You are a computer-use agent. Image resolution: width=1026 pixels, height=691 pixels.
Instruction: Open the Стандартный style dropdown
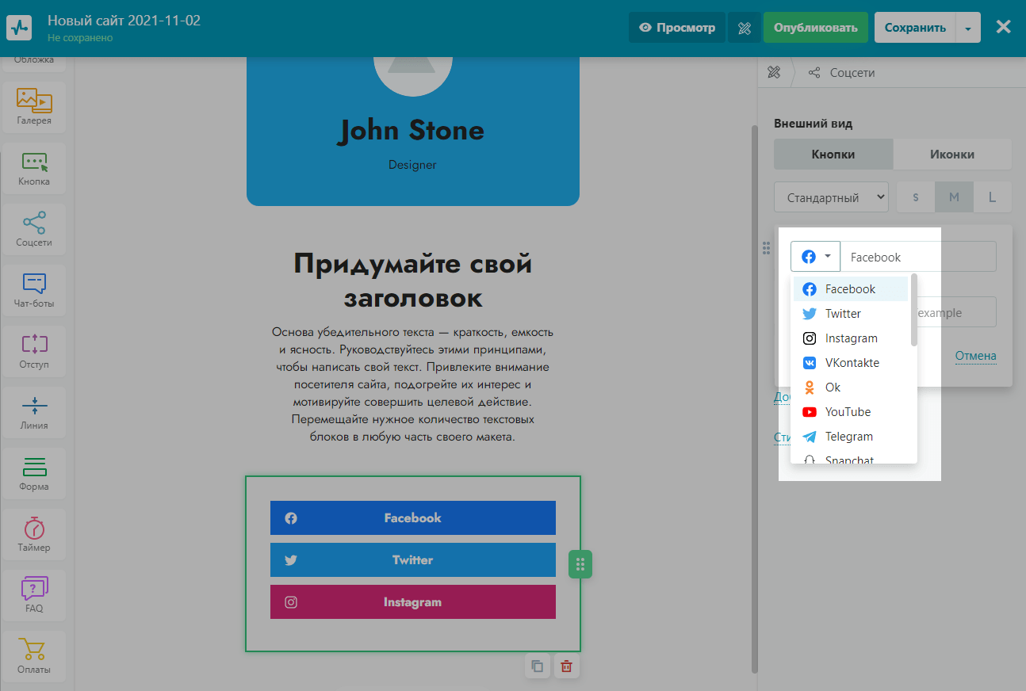[x=831, y=197]
